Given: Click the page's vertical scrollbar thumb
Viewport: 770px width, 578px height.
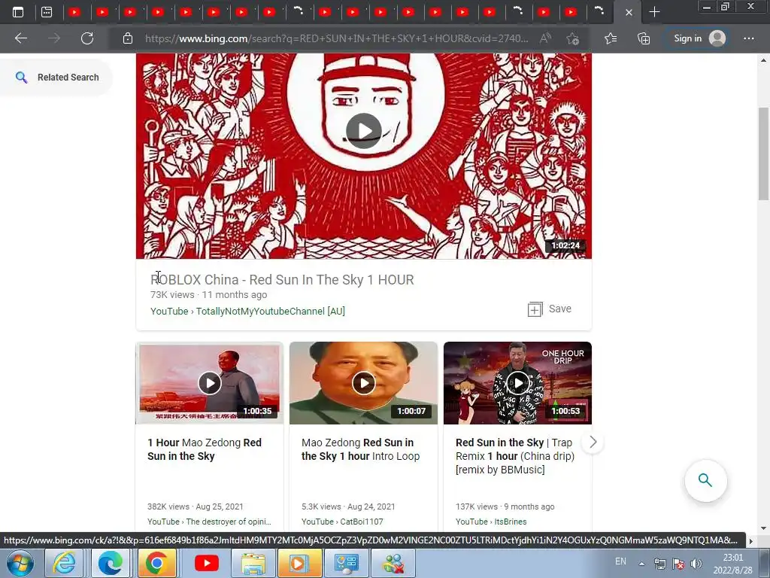Looking at the screenshot, I should 764,154.
